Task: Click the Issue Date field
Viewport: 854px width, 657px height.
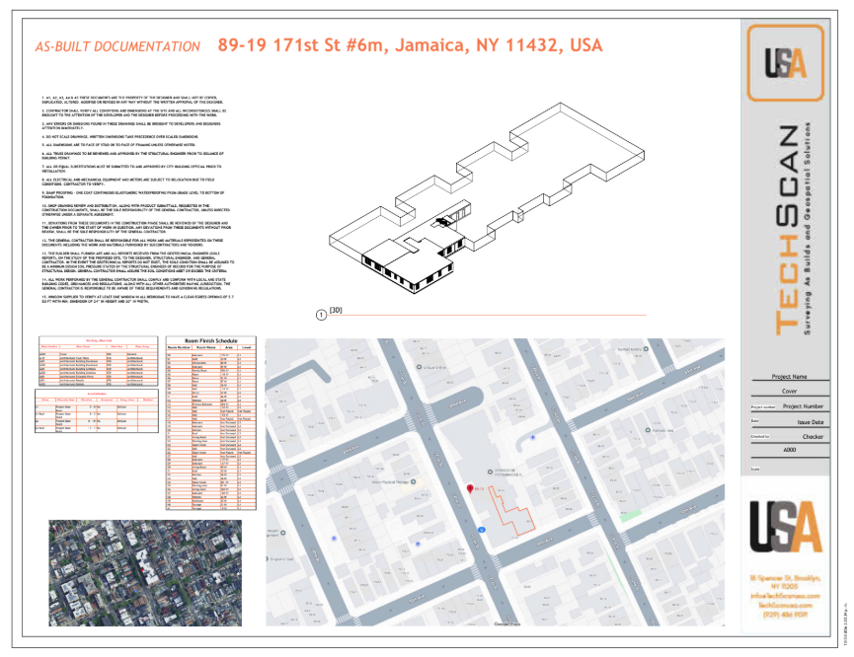Action: point(811,422)
